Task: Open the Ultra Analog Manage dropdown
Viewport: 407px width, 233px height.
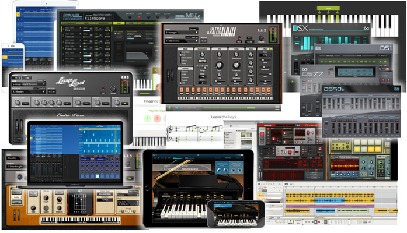Action: tap(194, 29)
